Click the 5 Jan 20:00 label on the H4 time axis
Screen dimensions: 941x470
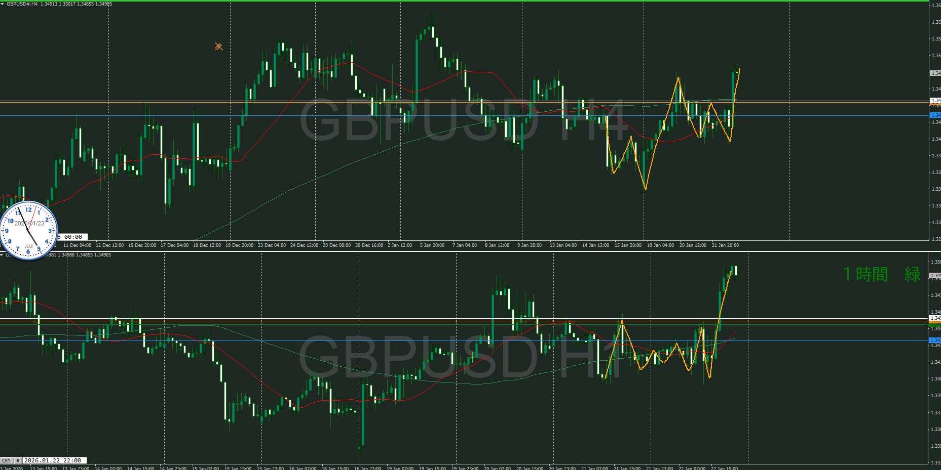tap(432, 245)
